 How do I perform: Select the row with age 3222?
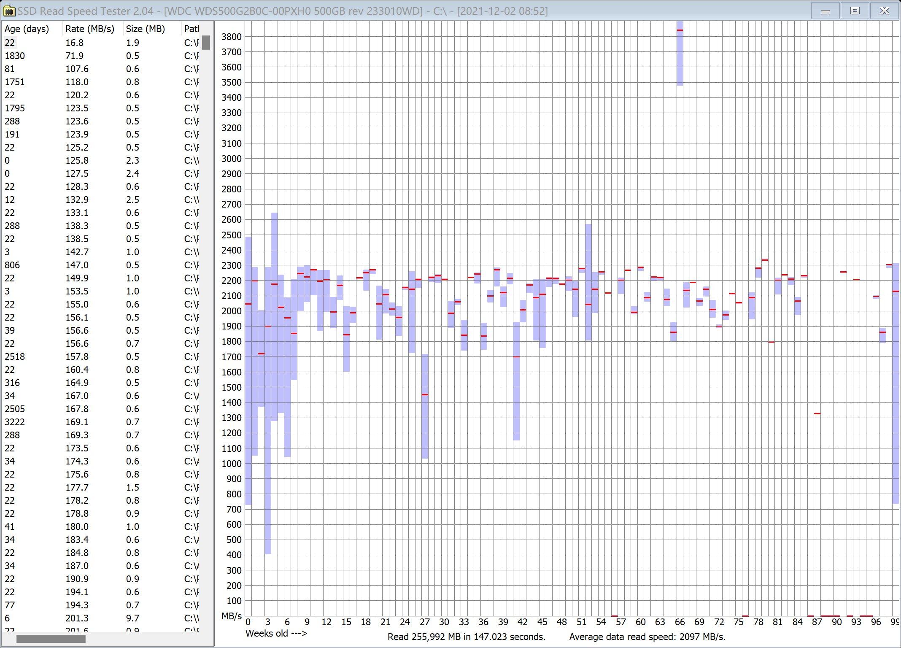[x=101, y=422]
